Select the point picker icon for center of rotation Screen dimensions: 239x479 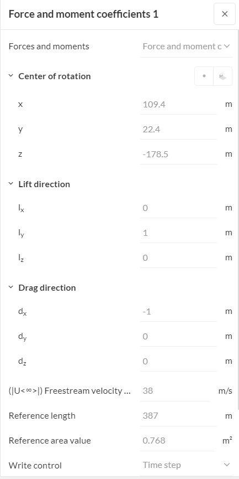click(x=204, y=76)
